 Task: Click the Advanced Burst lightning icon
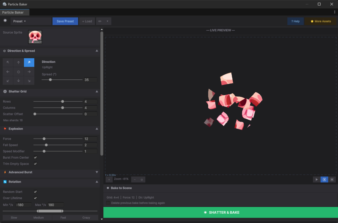tap(5, 172)
